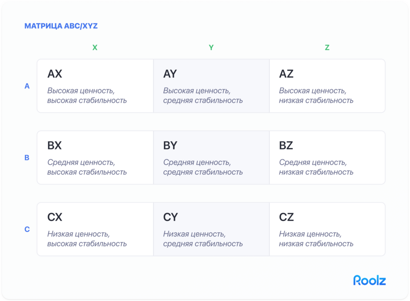Click the green X column header
Image resolution: width=410 pixels, height=301 pixels.
point(95,48)
